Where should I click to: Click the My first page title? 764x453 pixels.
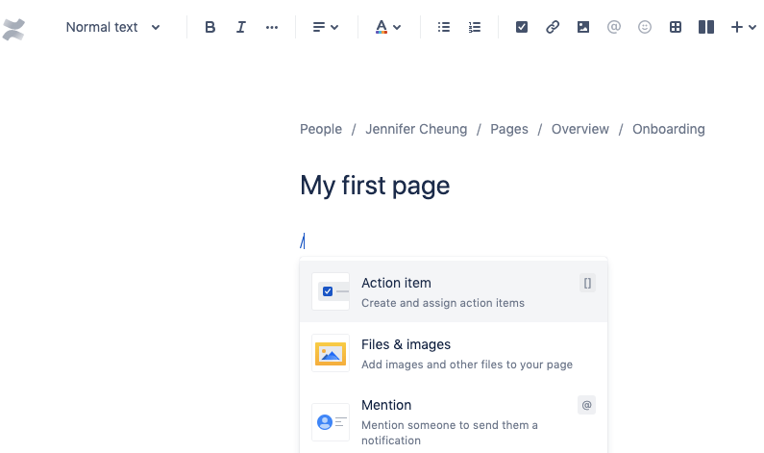(x=375, y=185)
